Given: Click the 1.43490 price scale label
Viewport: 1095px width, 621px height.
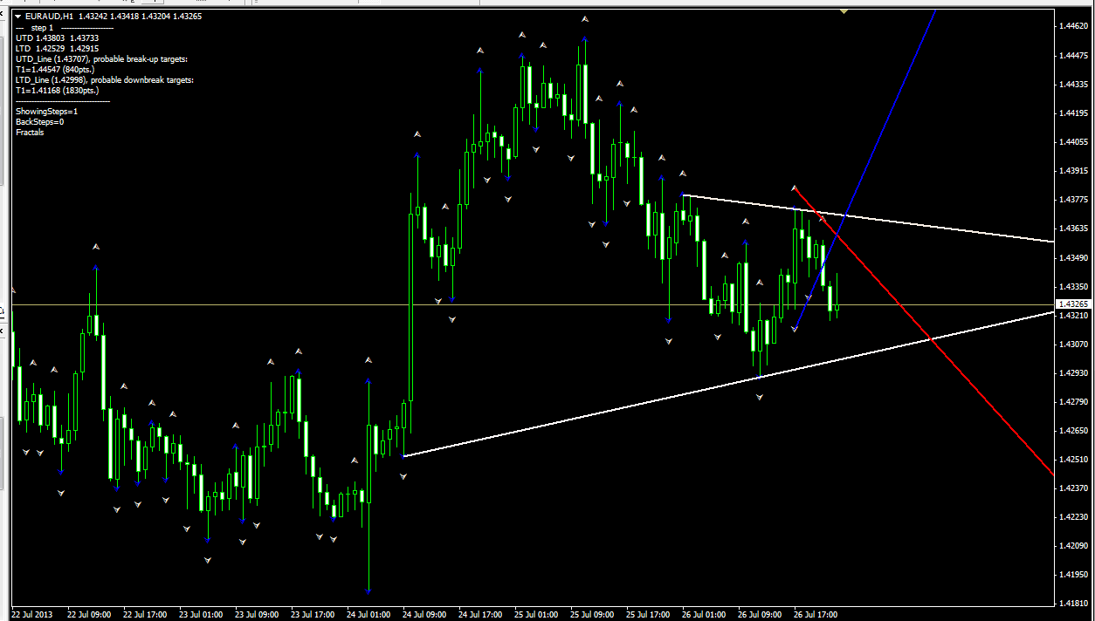Looking at the screenshot, I should [x=1073, y=257].
